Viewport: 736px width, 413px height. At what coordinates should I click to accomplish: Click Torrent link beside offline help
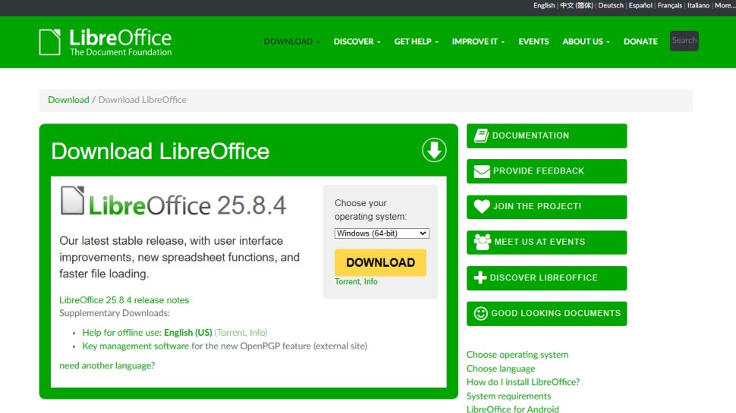click(x=231, y=333)
